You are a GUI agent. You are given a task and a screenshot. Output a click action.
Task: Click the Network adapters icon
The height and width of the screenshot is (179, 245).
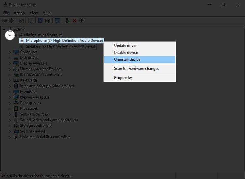coord(16,97)
